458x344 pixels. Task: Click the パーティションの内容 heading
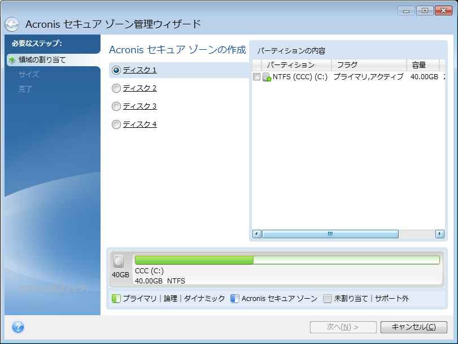[291, 51]
